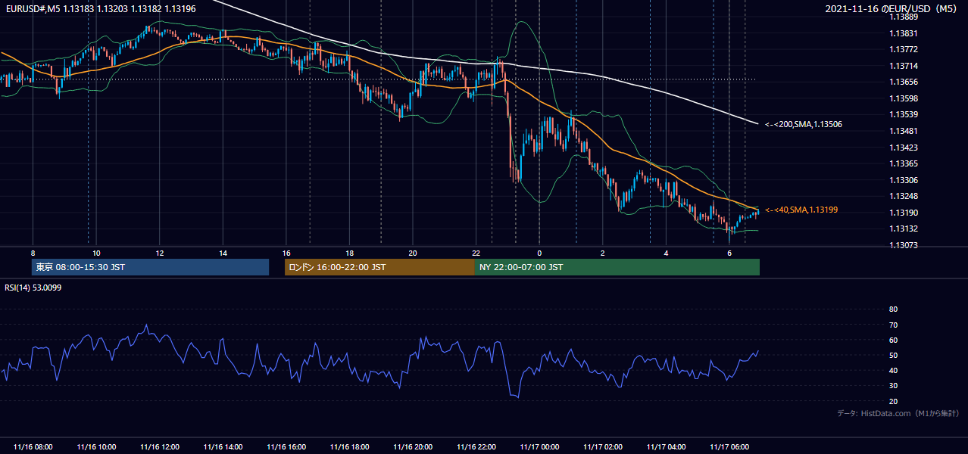The image size is (968, 454).
Task: Click price axis label 1.13539
Action: pyautogui.click(x=904, y=114)
